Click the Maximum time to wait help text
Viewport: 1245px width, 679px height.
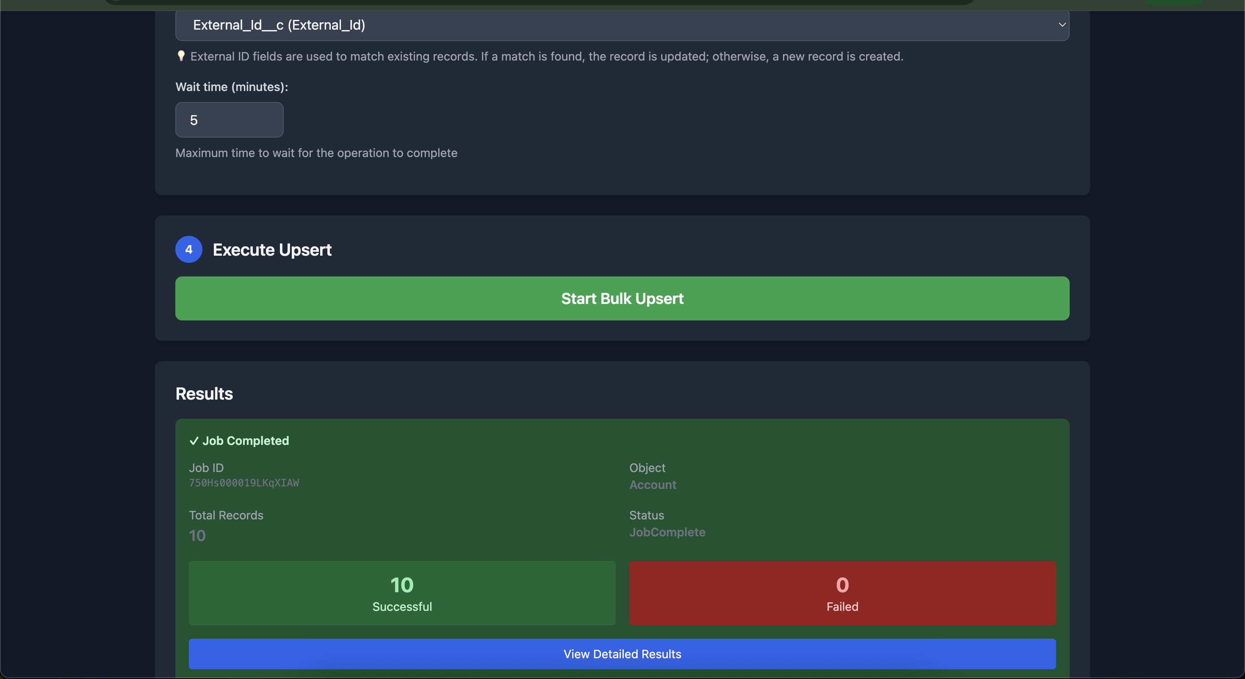tap(316, 153)
